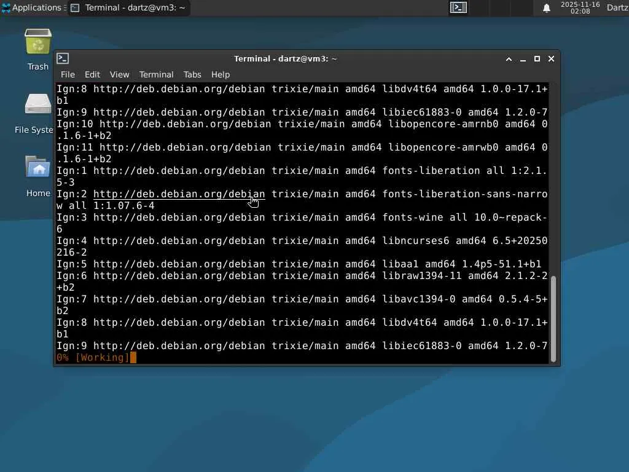Click the 'fonts-wine' package name
The height and width of the screenshot is (472, 629).
coord(412,217)
